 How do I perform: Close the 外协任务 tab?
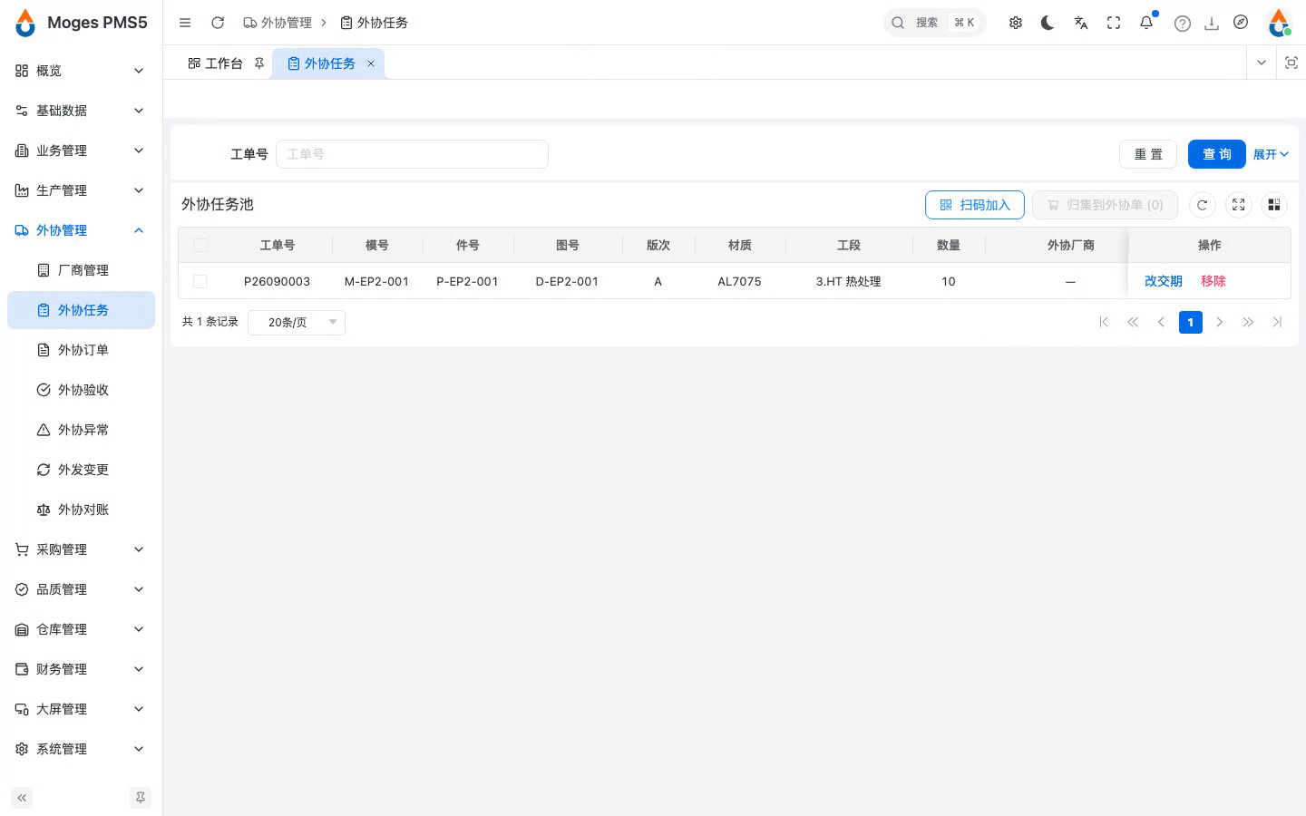371,63
